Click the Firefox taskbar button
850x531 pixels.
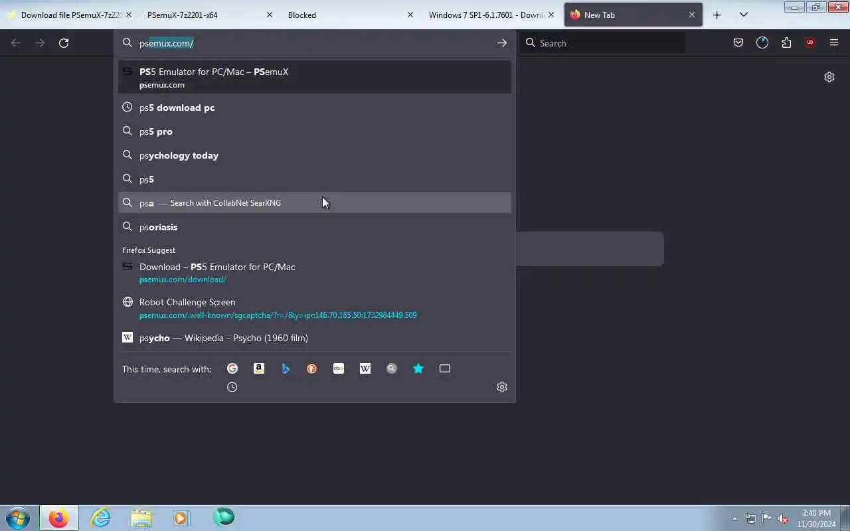[58, 518]
